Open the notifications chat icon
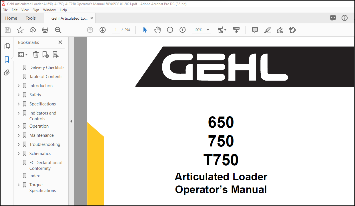355x206 pixels. click(333, 18)
